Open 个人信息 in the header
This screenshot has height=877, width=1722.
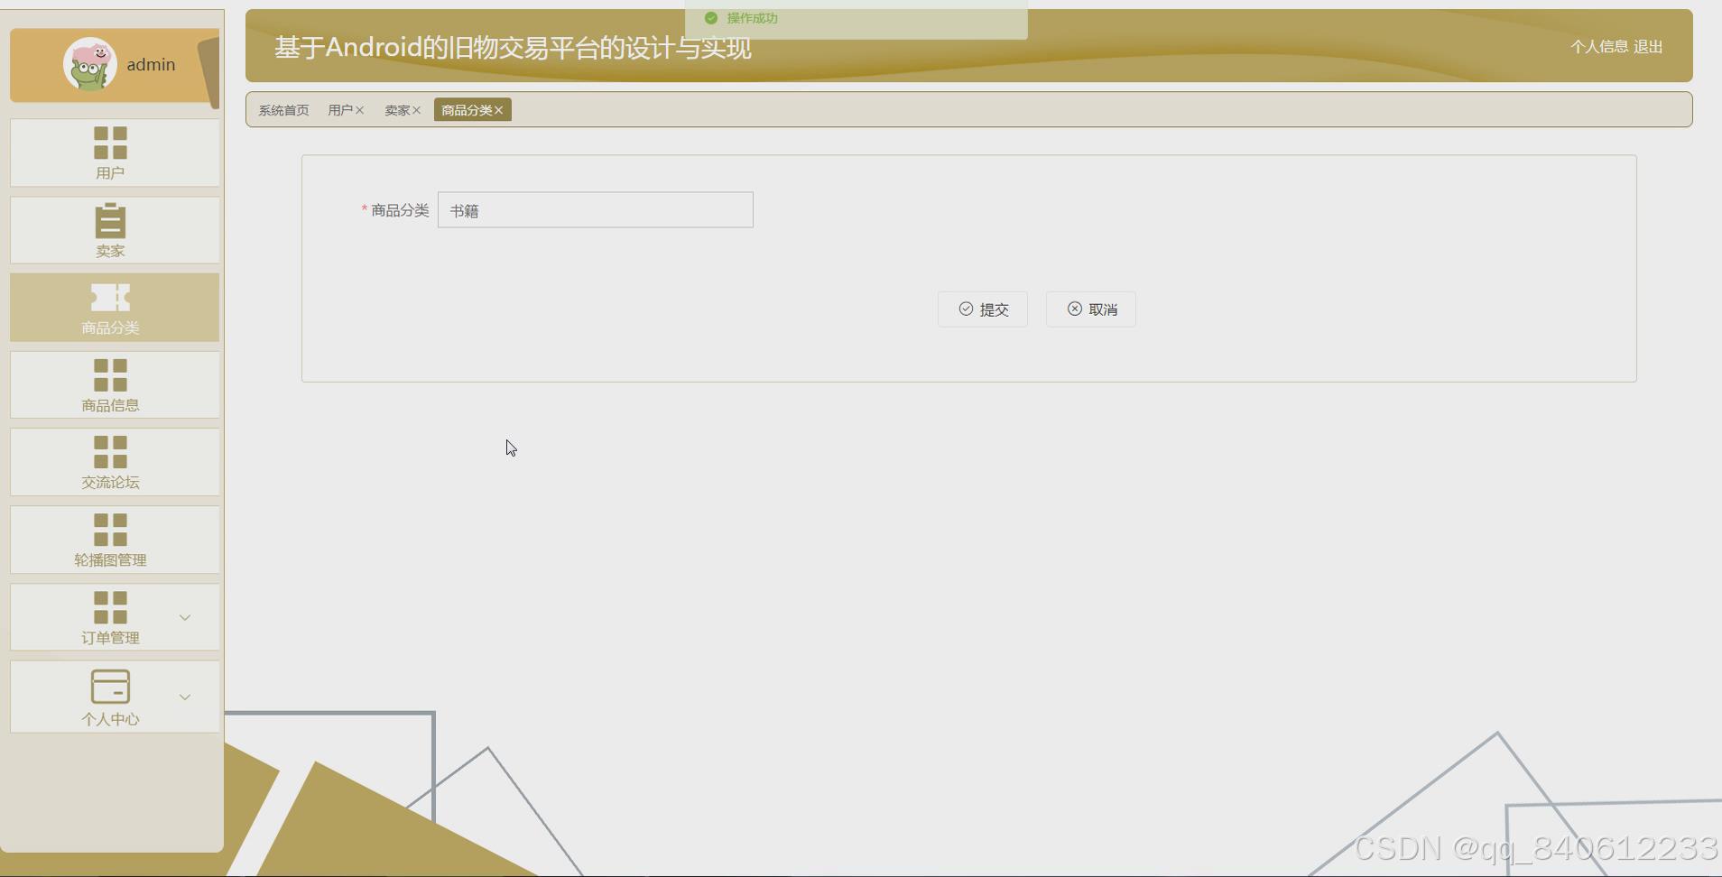click(x=1601, y=46)
